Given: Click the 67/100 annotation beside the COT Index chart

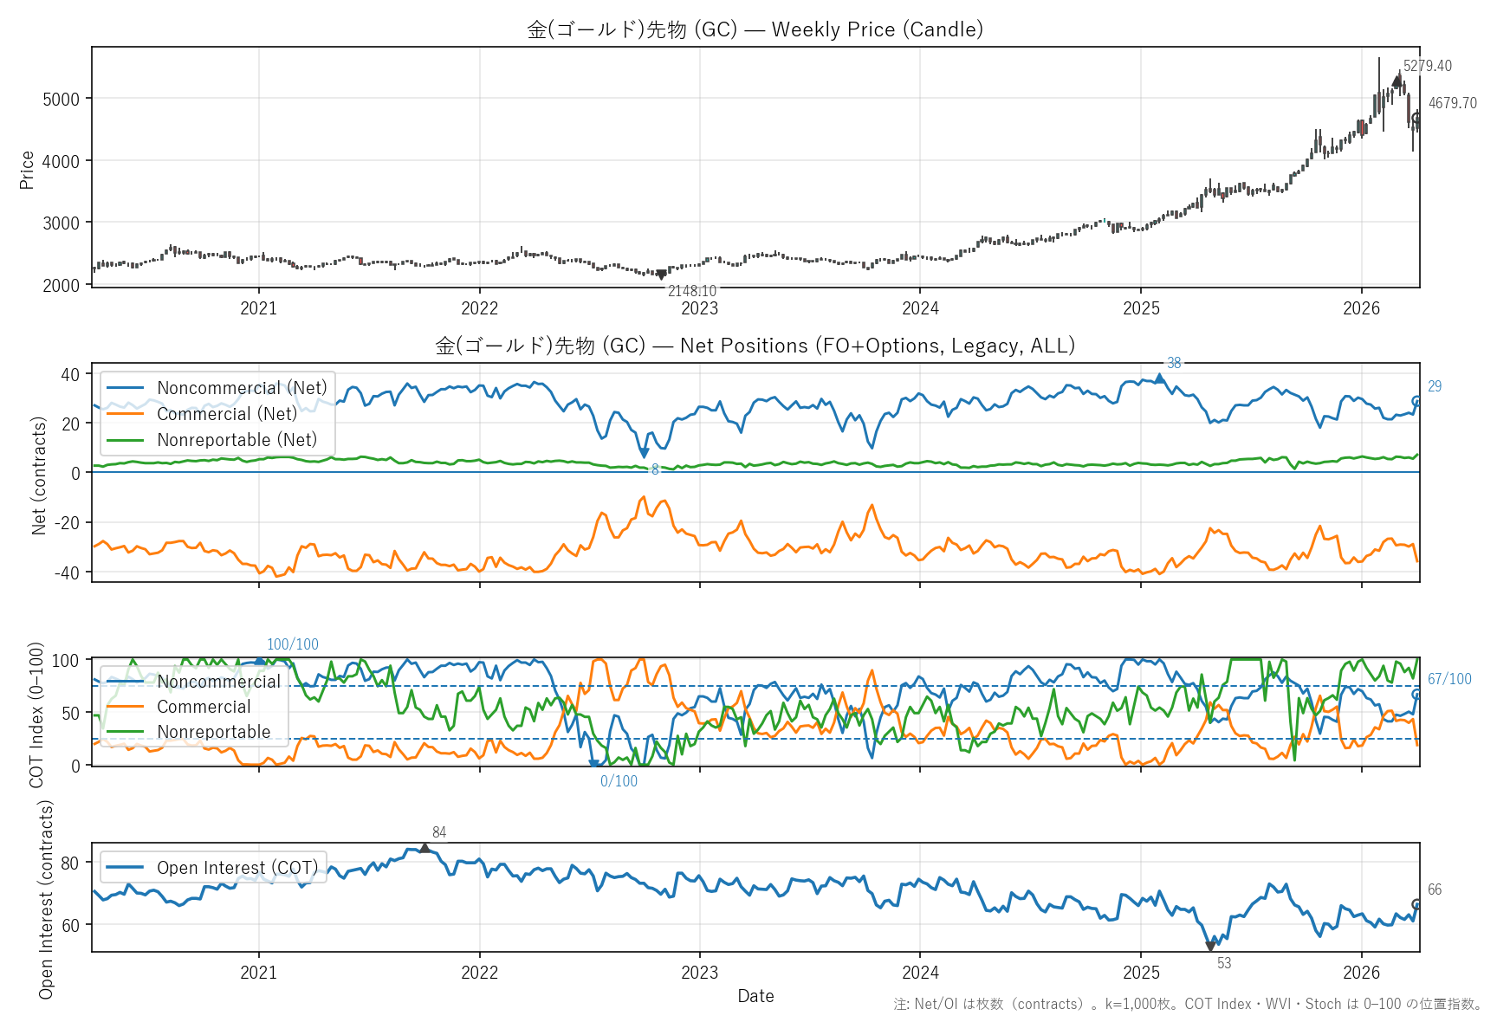Looking at the screenshot, I should point(1448,679).
